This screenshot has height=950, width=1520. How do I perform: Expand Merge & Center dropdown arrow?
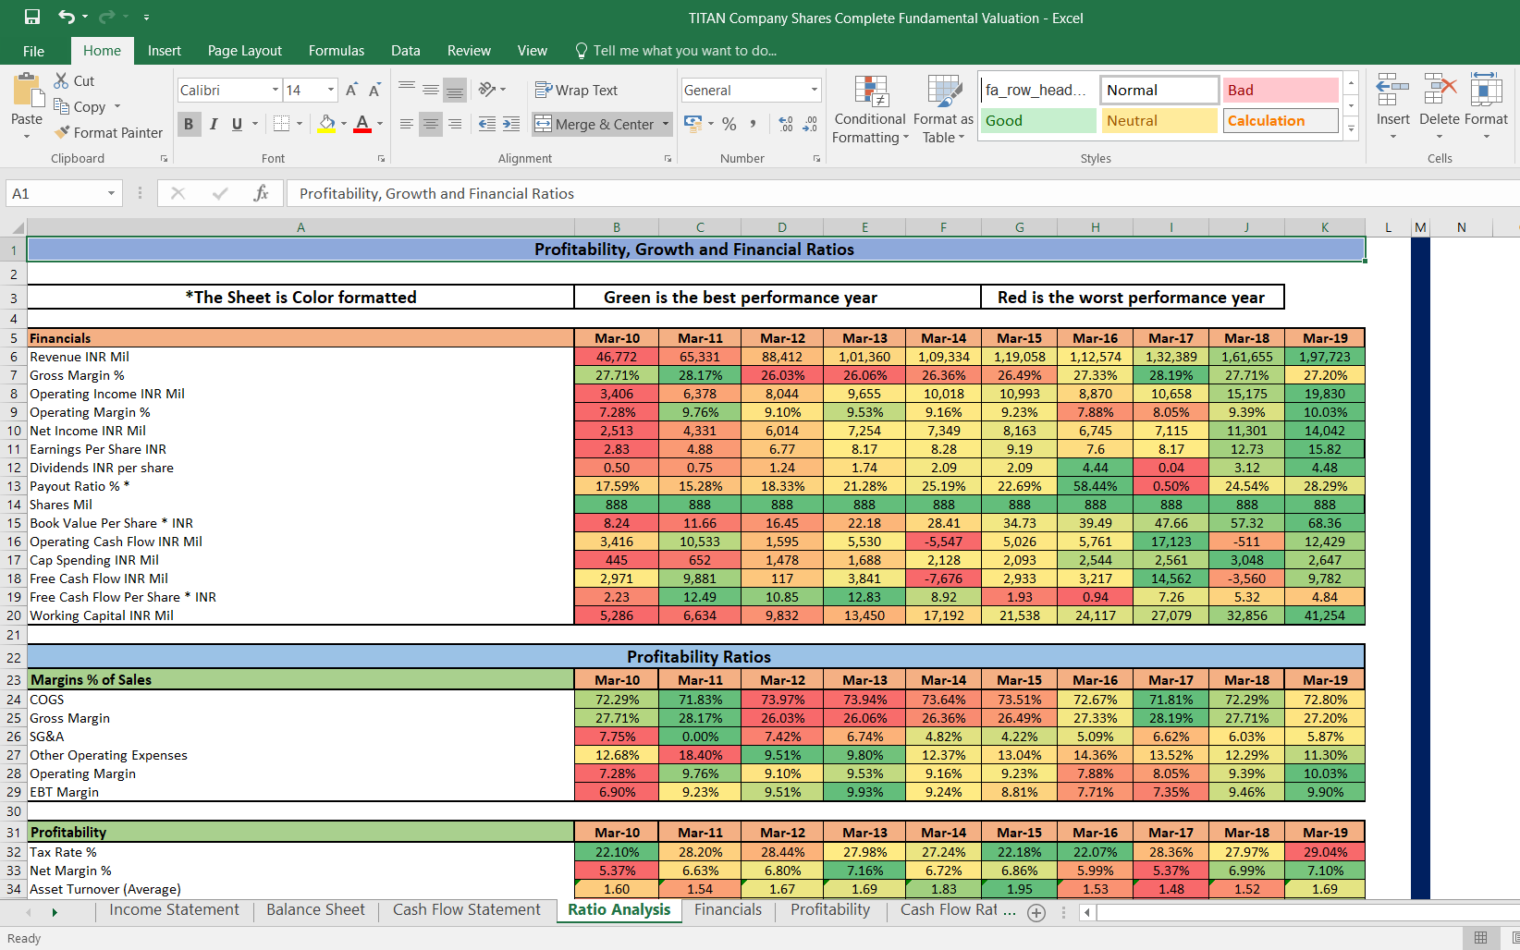[665, 124]
